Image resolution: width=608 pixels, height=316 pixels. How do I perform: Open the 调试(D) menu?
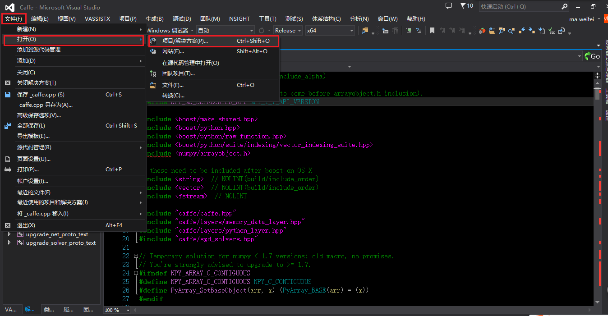click(x=182, y=18)
